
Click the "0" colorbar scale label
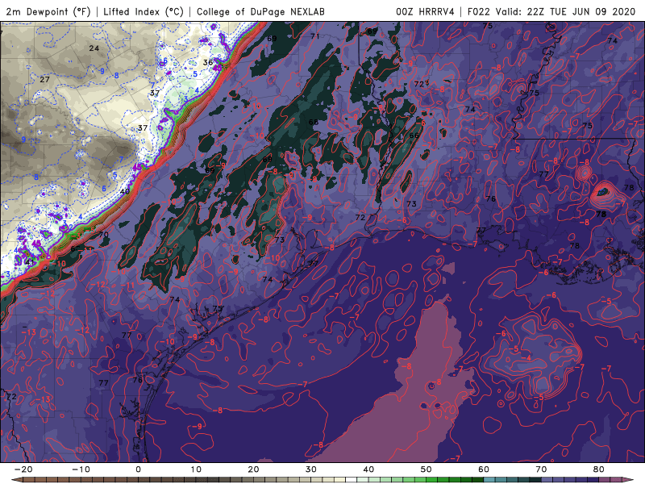point(138,469)
